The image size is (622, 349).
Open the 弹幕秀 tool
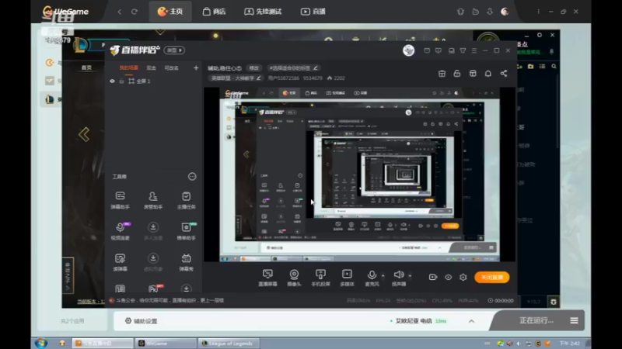pyautogui.click(x=186, y=262)
